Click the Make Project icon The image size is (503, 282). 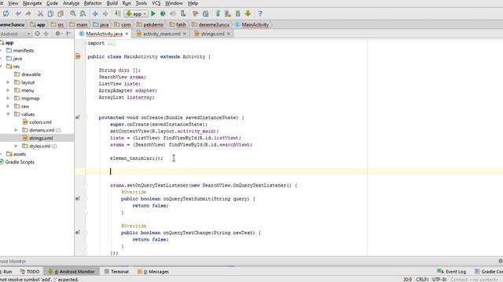coord(118,14)
